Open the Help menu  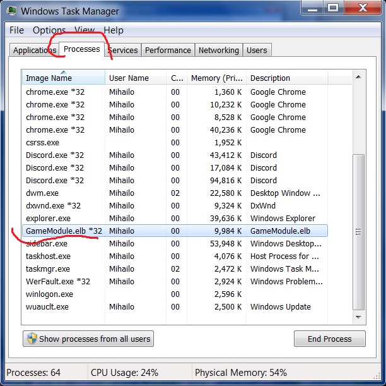point(114,30)
